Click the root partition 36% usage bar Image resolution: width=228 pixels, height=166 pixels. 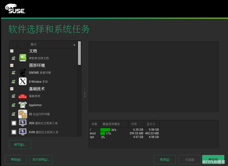click(x=105, y=130)
